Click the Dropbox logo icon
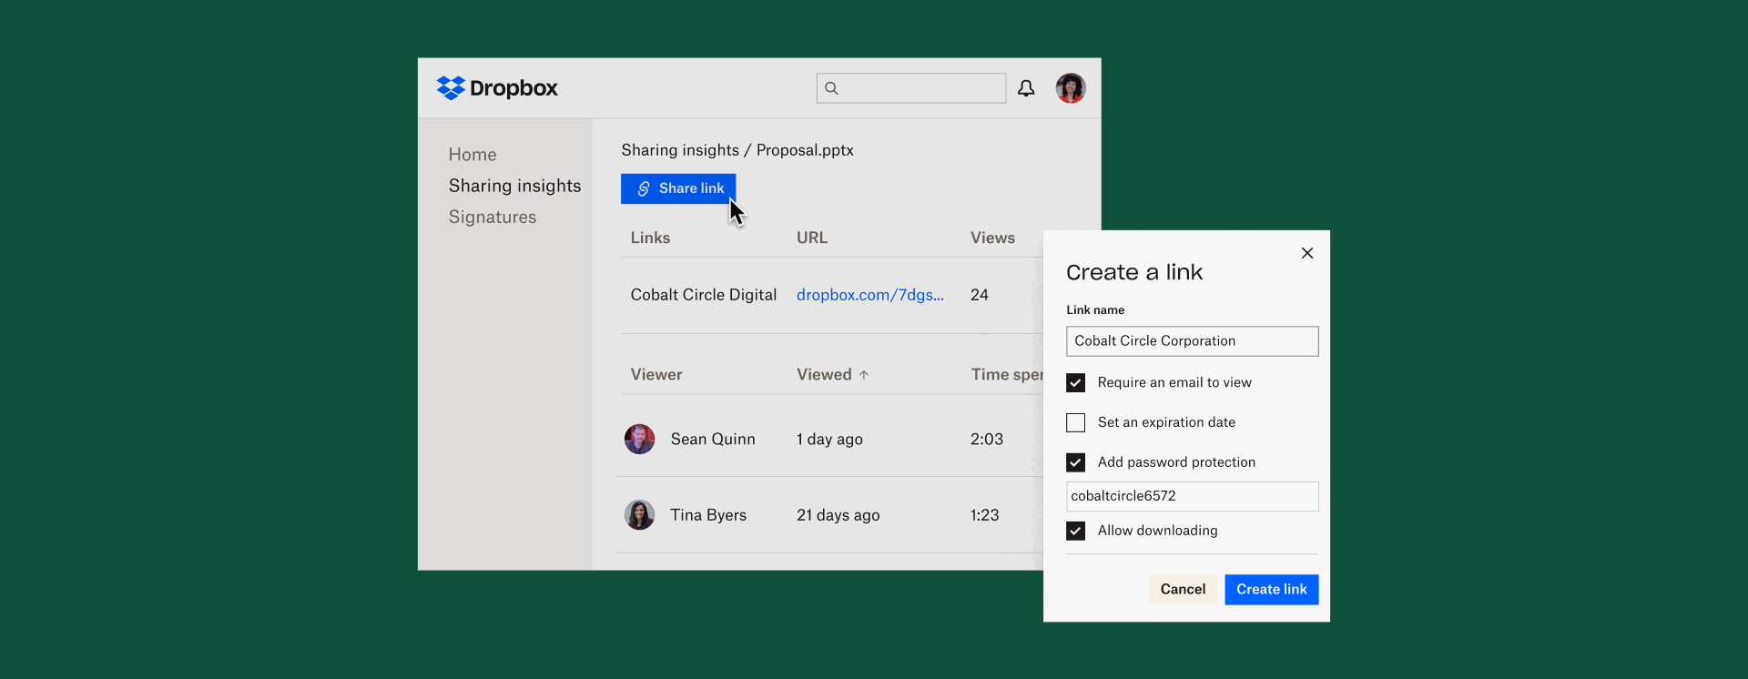1748x679 pixels. click(451, 88)
